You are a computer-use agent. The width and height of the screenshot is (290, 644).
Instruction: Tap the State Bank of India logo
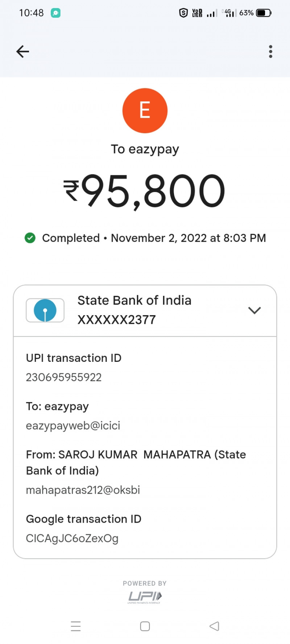click(x=45, y=310)
